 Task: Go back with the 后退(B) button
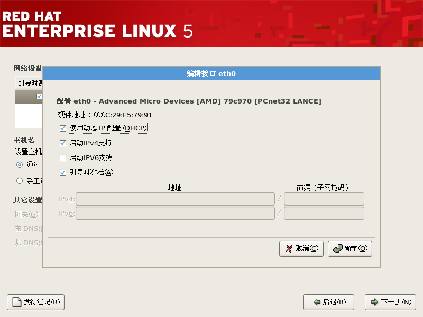pos(328,302)
